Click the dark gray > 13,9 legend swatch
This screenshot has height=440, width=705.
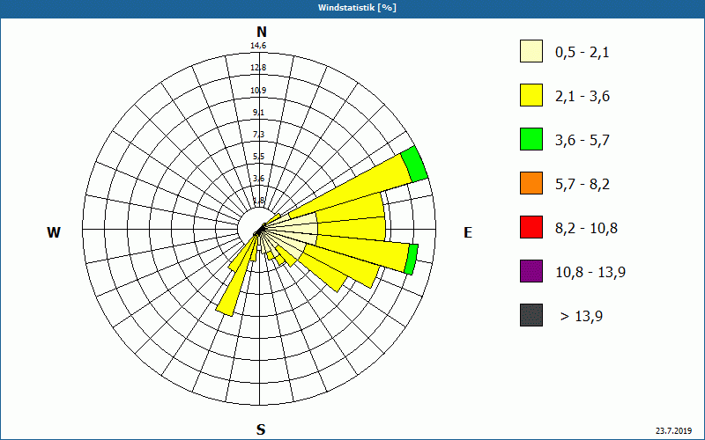pos(531,315)
